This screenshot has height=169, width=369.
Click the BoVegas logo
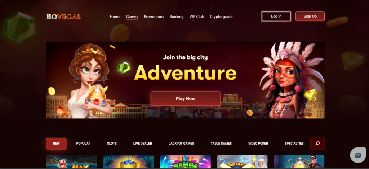point(63,17)
